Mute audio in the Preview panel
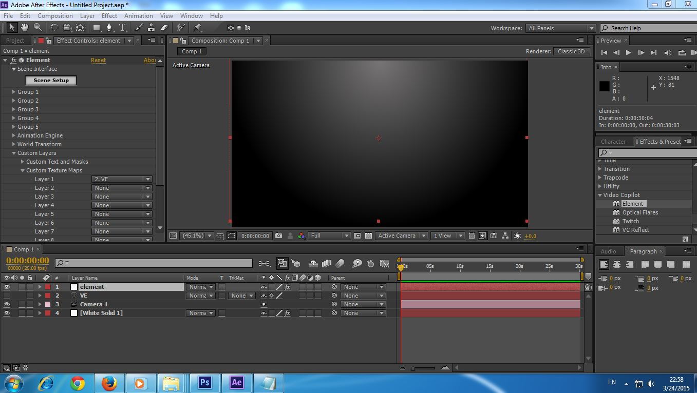The image size is (697, 393). [668, 52]
